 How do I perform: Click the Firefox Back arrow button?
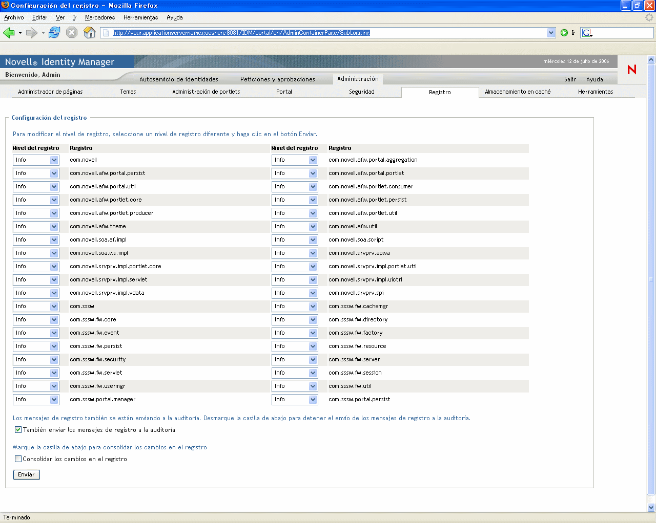click(9, 33)
